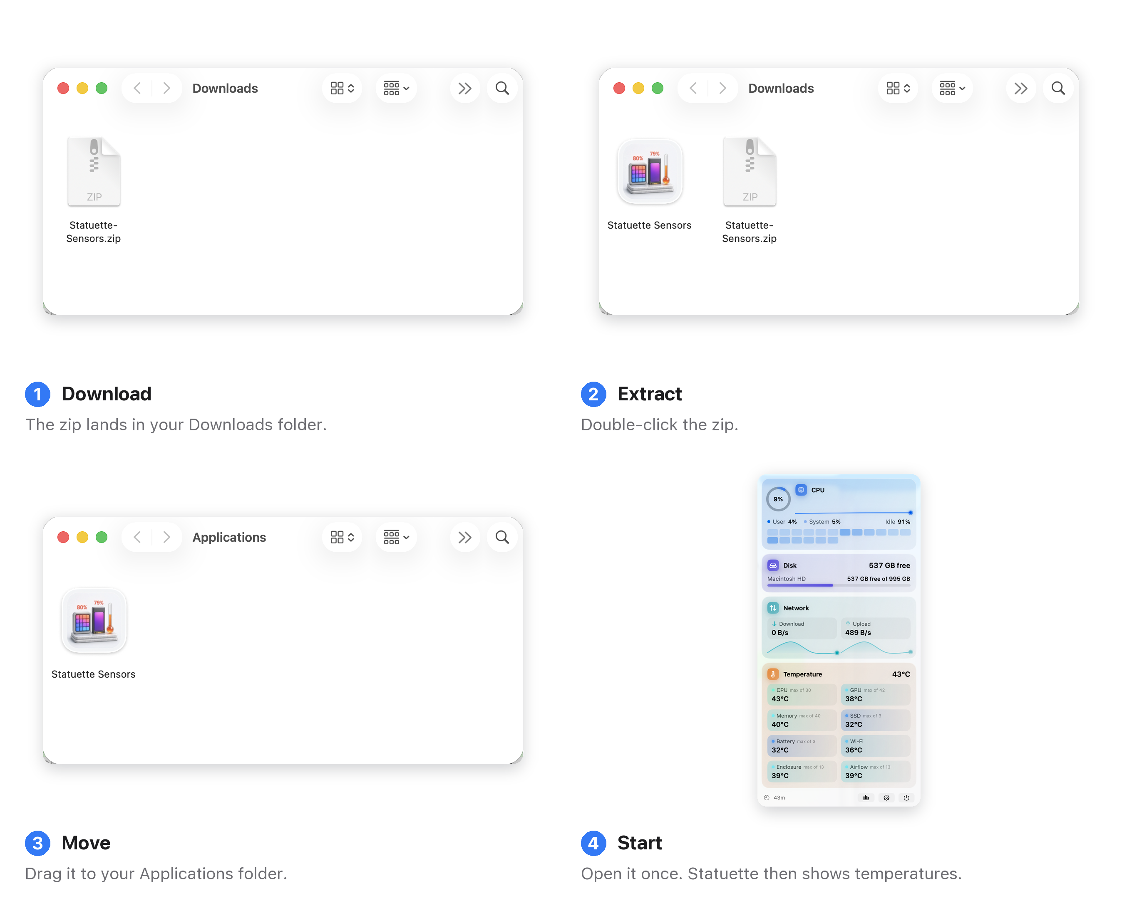Go back in the Applications window

137,537
